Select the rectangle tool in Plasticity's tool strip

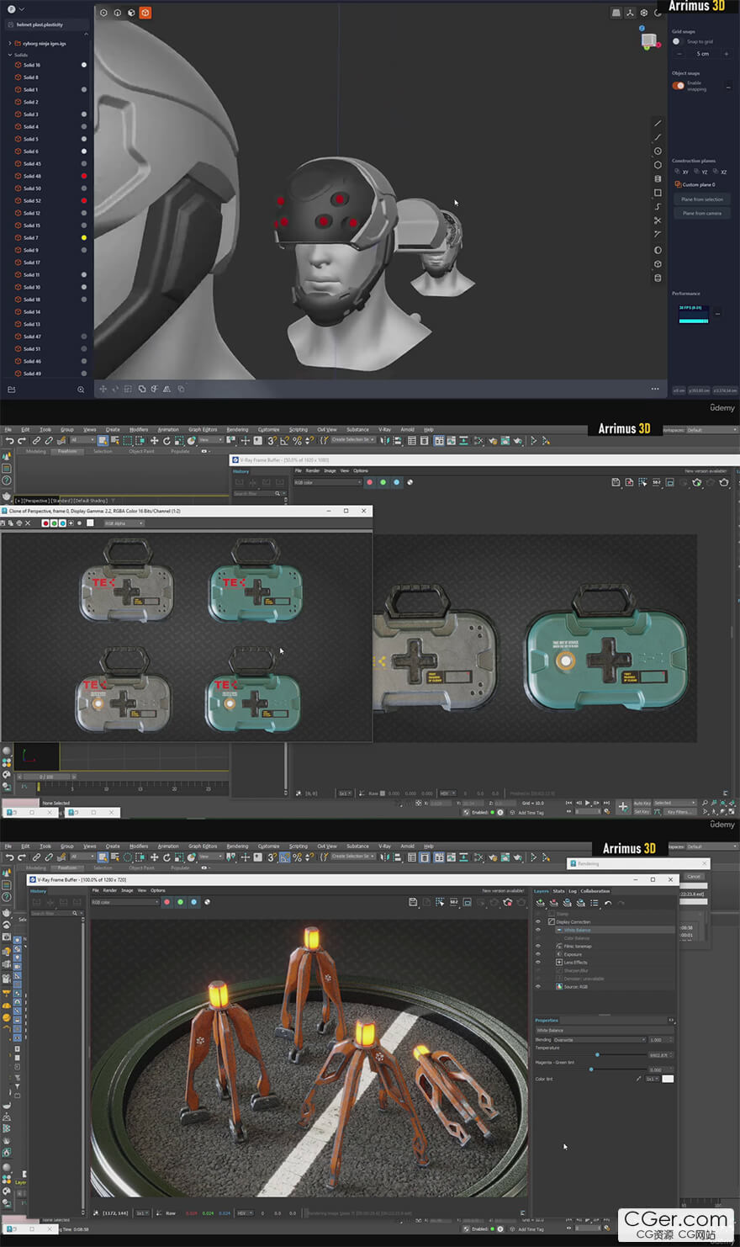tap(658, 193)
